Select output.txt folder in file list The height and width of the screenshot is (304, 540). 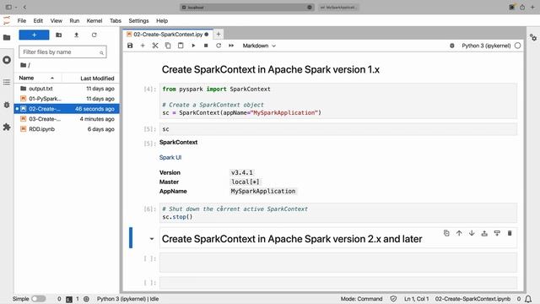67,89
